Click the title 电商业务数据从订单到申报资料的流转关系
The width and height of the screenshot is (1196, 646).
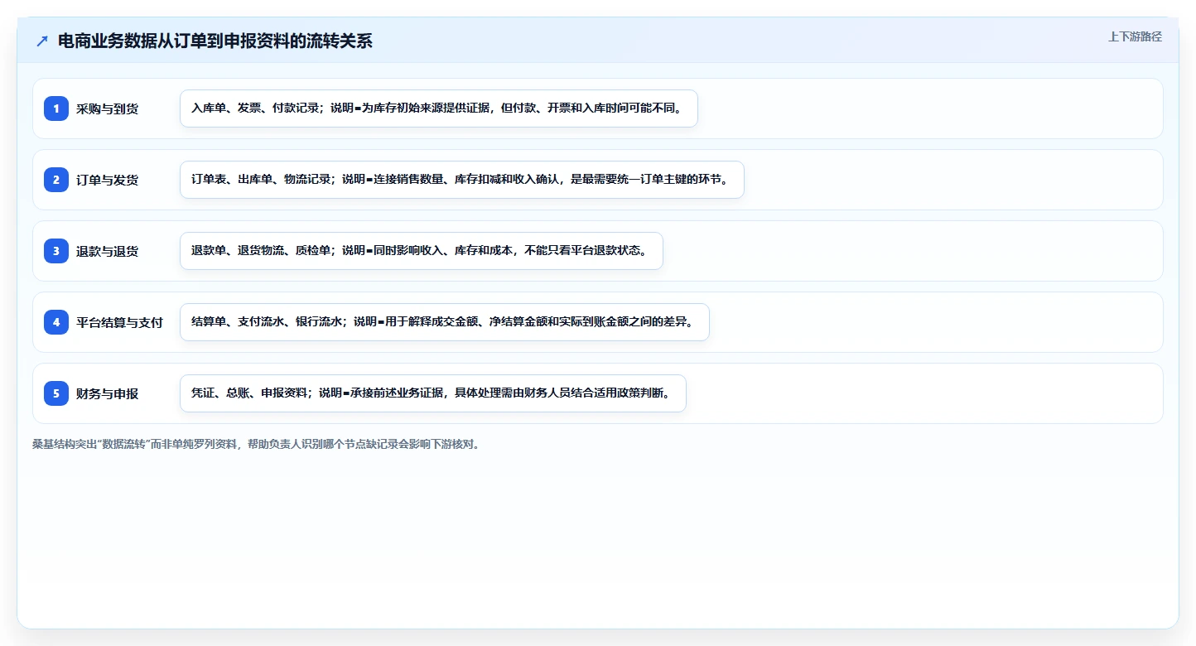click(215, 41)
